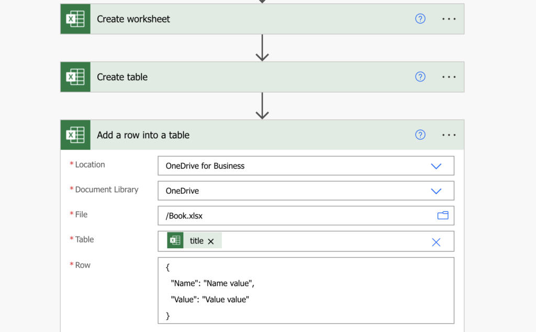Show help for the Create table action
The image size is (536, 332).
(420, 77)
